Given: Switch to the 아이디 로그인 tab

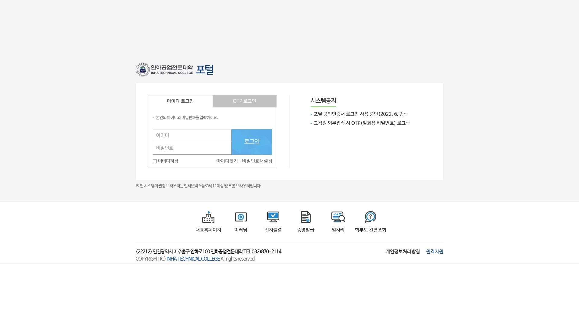Looking at the screenshot, I should (x=180, y=101).
